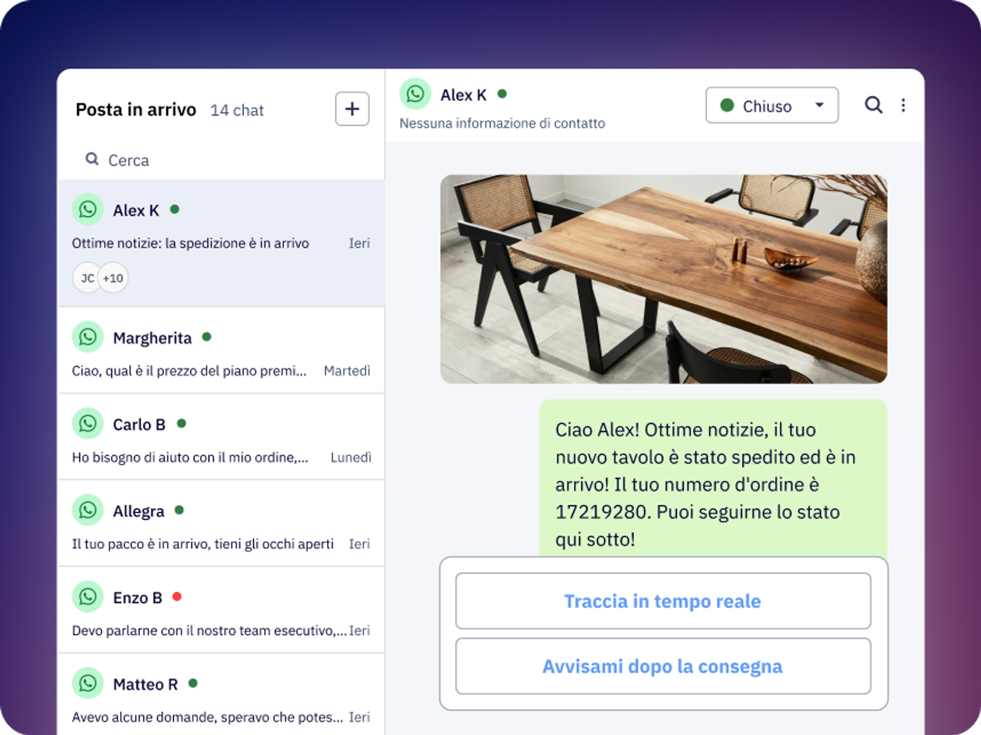Screen dimensions: 981x735
Task: Click the magnifier icon in chat header
Action: 874,105
